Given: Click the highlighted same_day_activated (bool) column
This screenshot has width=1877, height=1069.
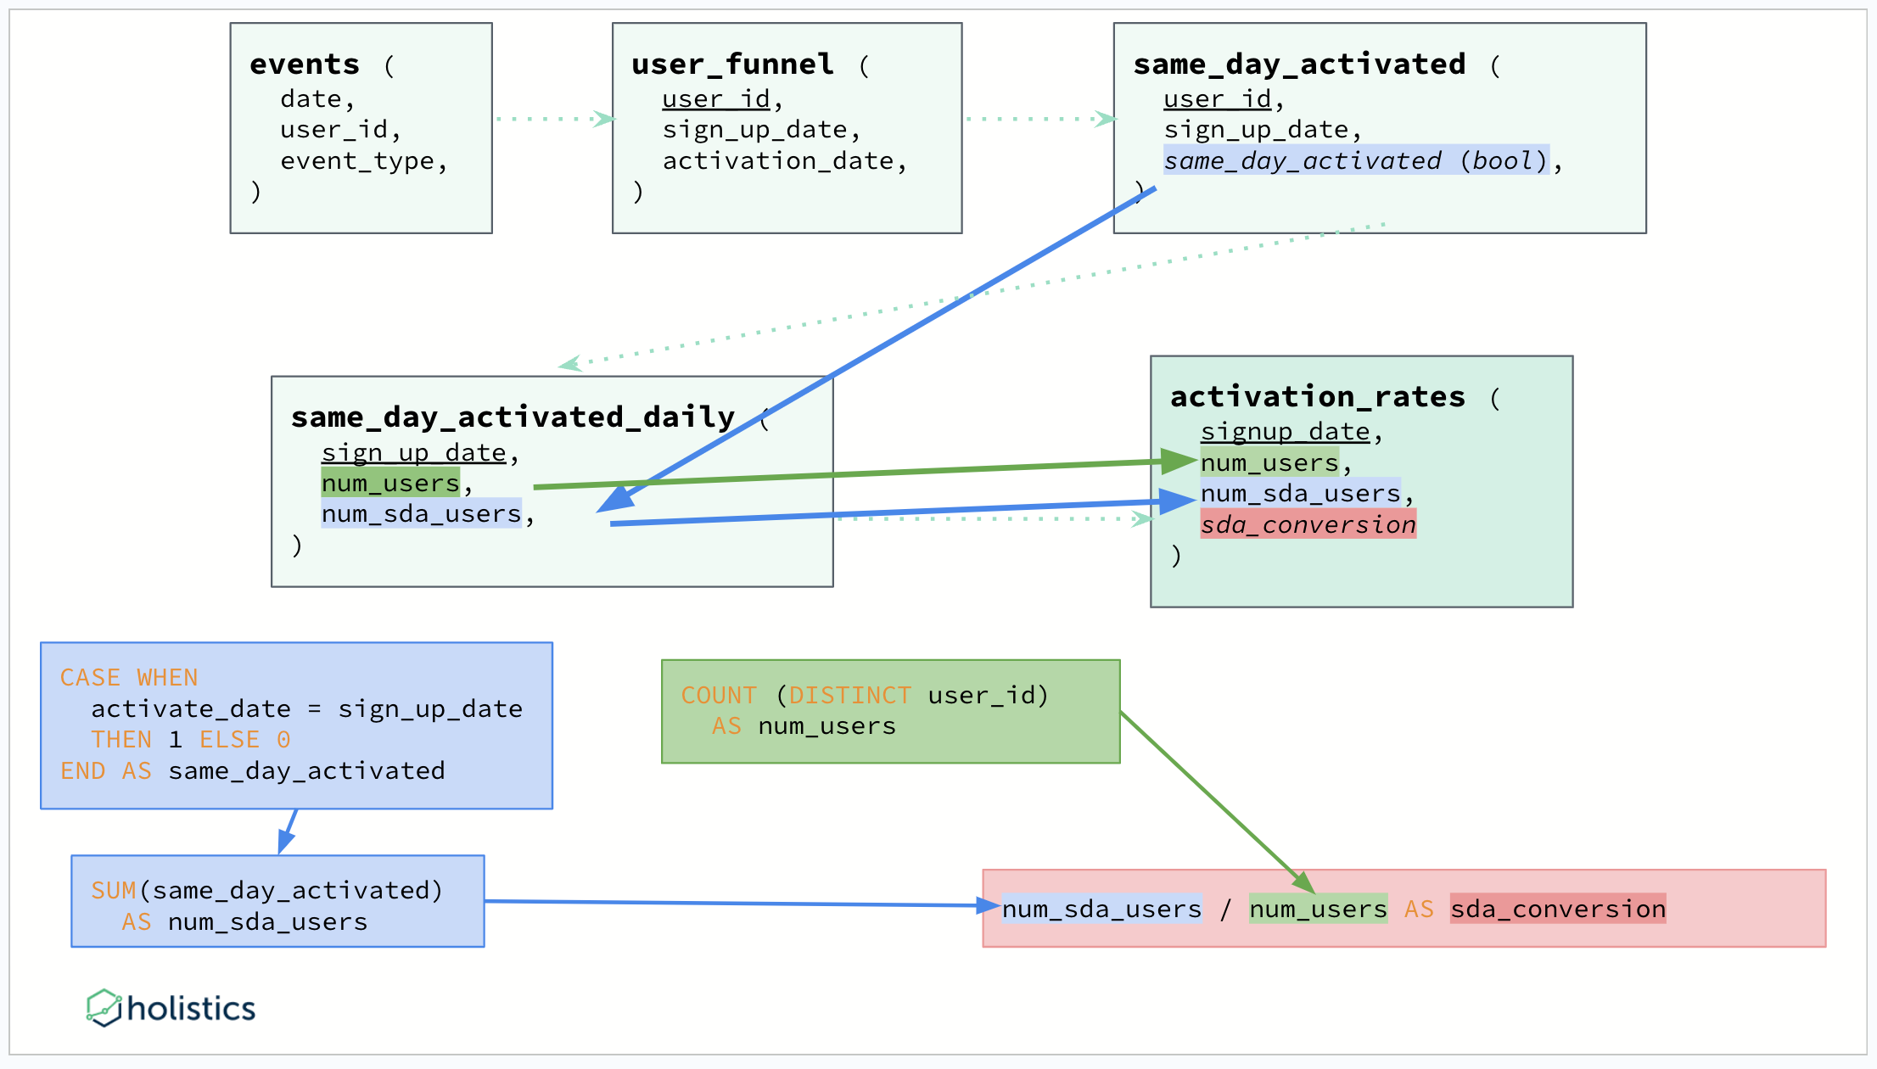Looking at the screenshot, I should coord(1355,160).
